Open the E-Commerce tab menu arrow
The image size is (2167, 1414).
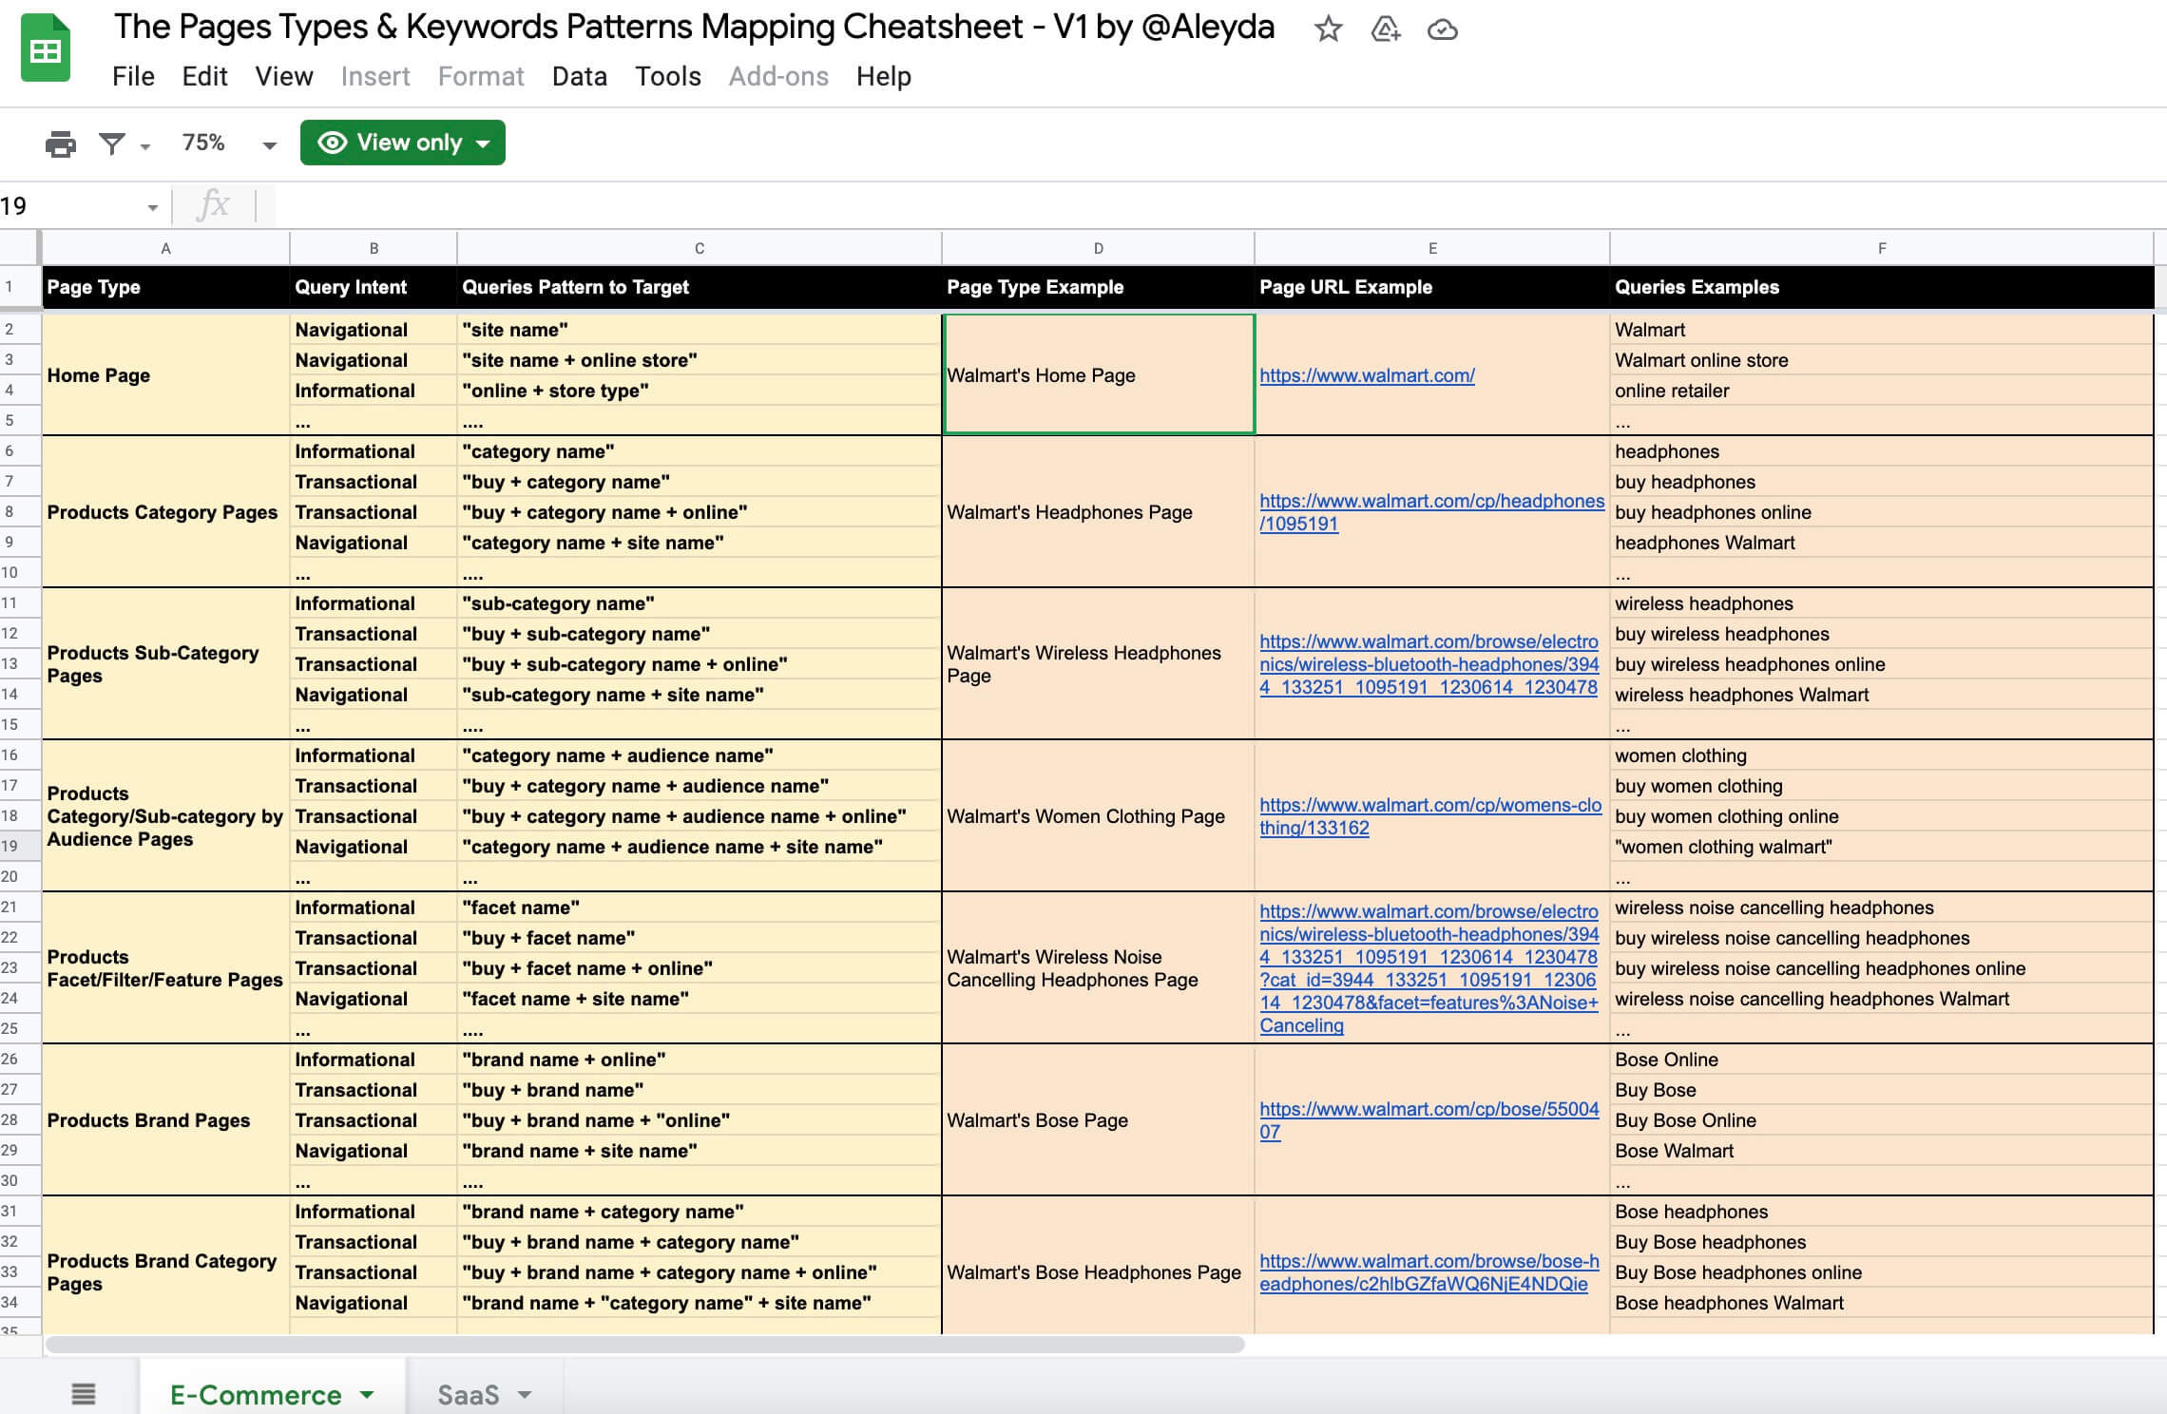click(366, 1393)
